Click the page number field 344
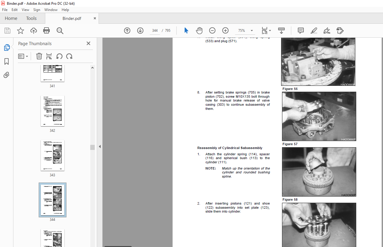 coord(155,31)
